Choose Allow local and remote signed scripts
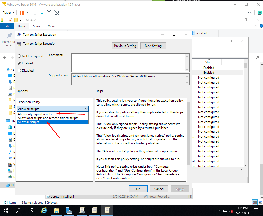 53,118
